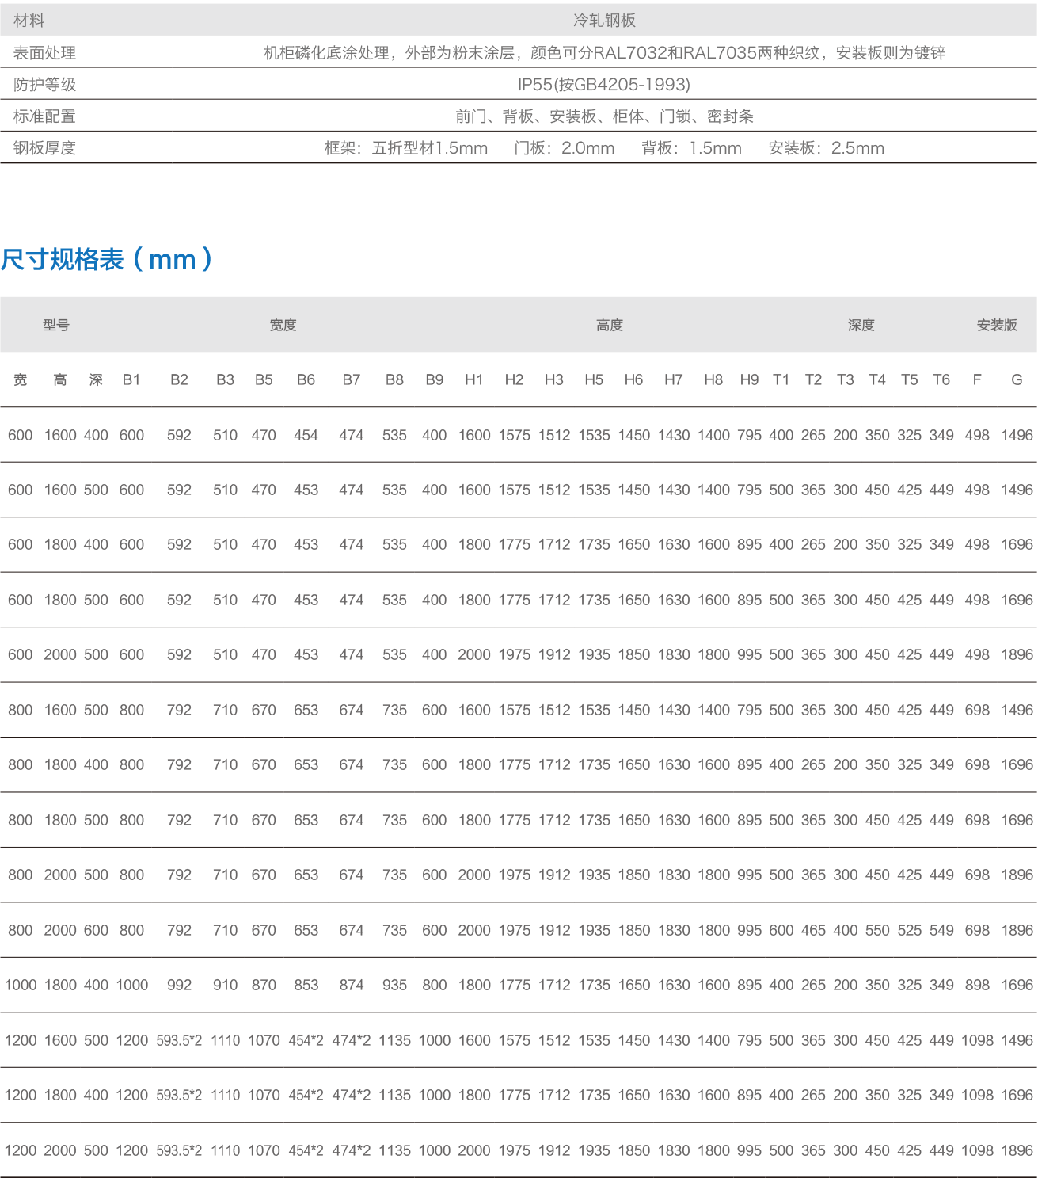The image size is (1038, 1182).
Task: Click the 465 value in T2 column
Action: (x=813, y=930)
